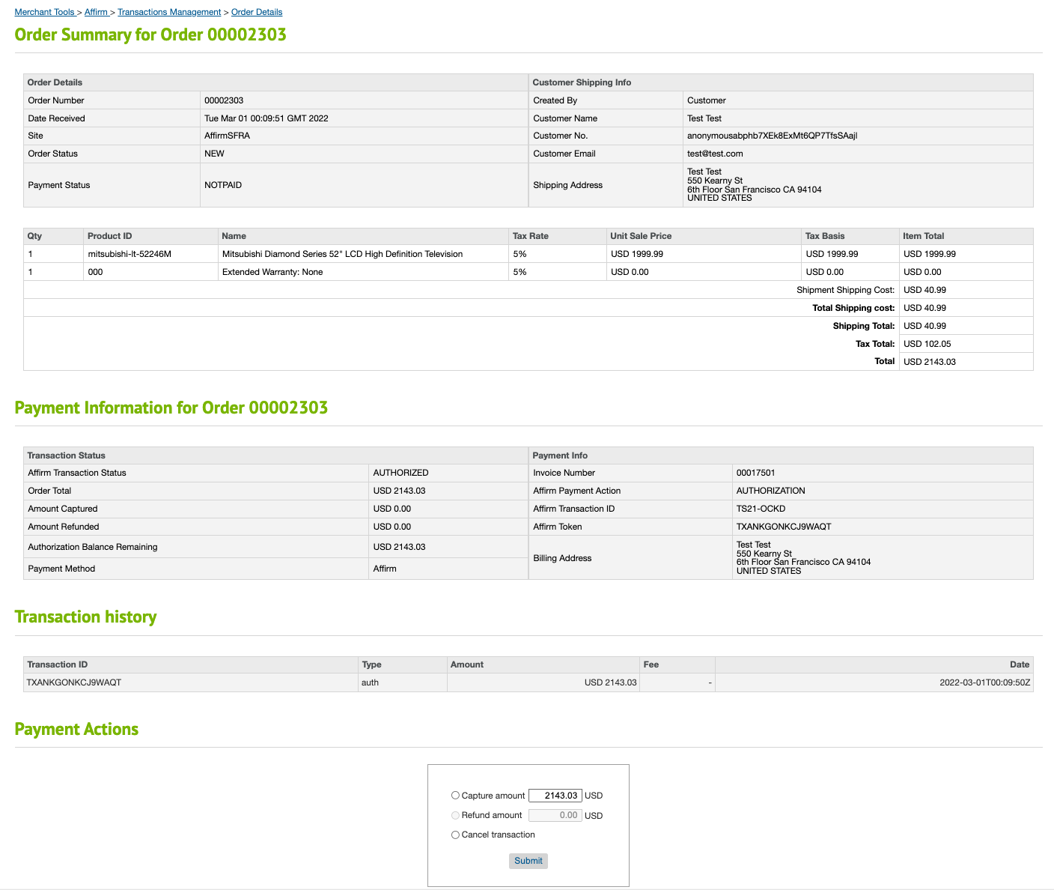Click the customer email test@test.com
Viewport: 1054px width, 890px height.
click(715, 154)
